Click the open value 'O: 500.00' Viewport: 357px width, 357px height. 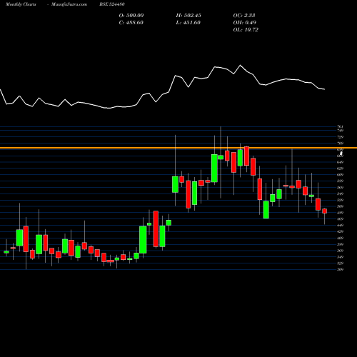131,16
